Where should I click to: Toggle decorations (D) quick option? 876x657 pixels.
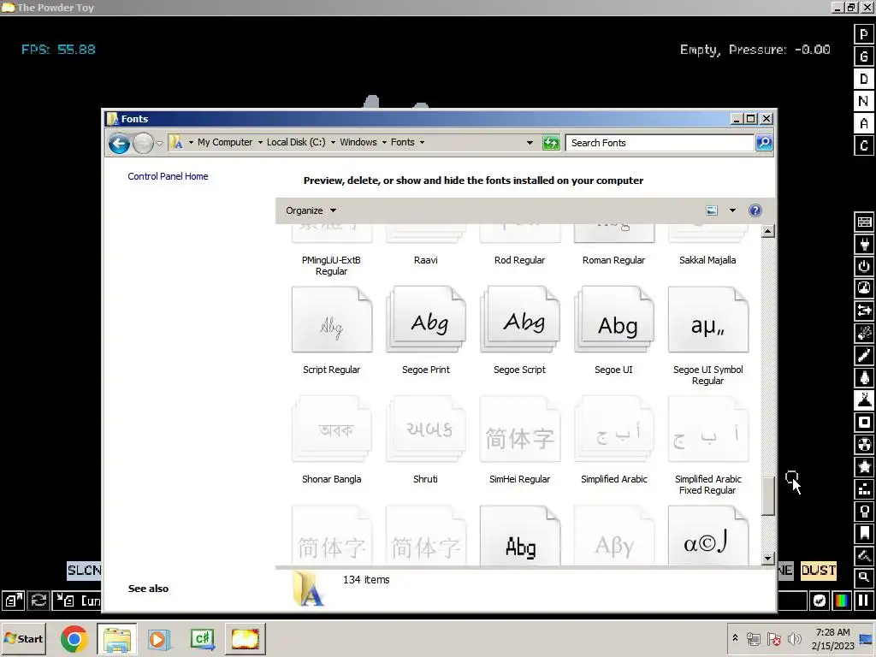pos(864,79)
